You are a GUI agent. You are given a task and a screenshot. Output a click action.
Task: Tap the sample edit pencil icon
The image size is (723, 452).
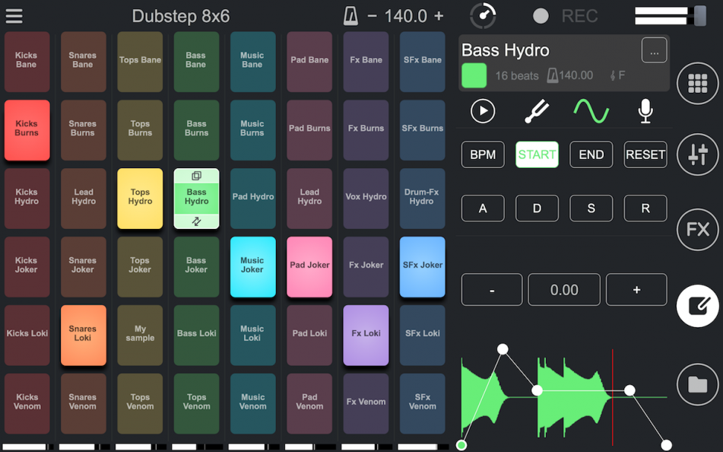coord(697,306)
